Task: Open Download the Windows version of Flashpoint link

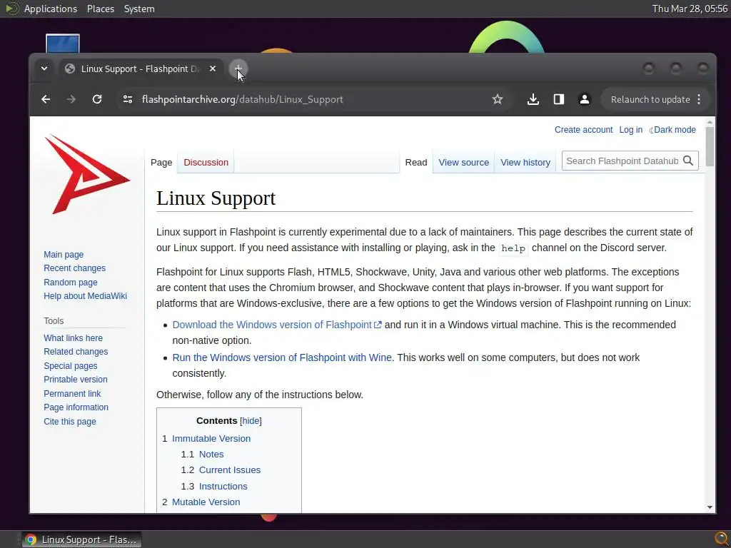Action: pyautogui.click(x=277, y=325)
